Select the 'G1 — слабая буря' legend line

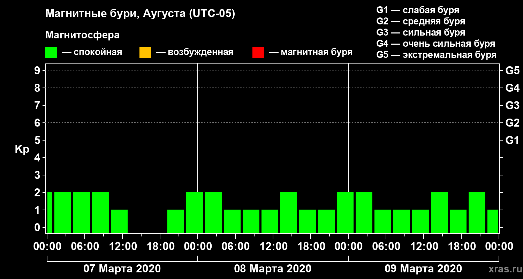[x=418, y=10]
